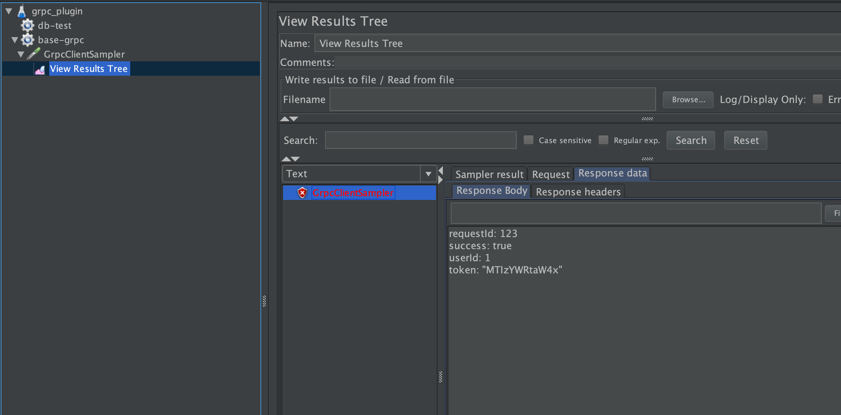Open the Response headers tab
The width and height of the screenshot is (841, 415).
coord(578,192)
